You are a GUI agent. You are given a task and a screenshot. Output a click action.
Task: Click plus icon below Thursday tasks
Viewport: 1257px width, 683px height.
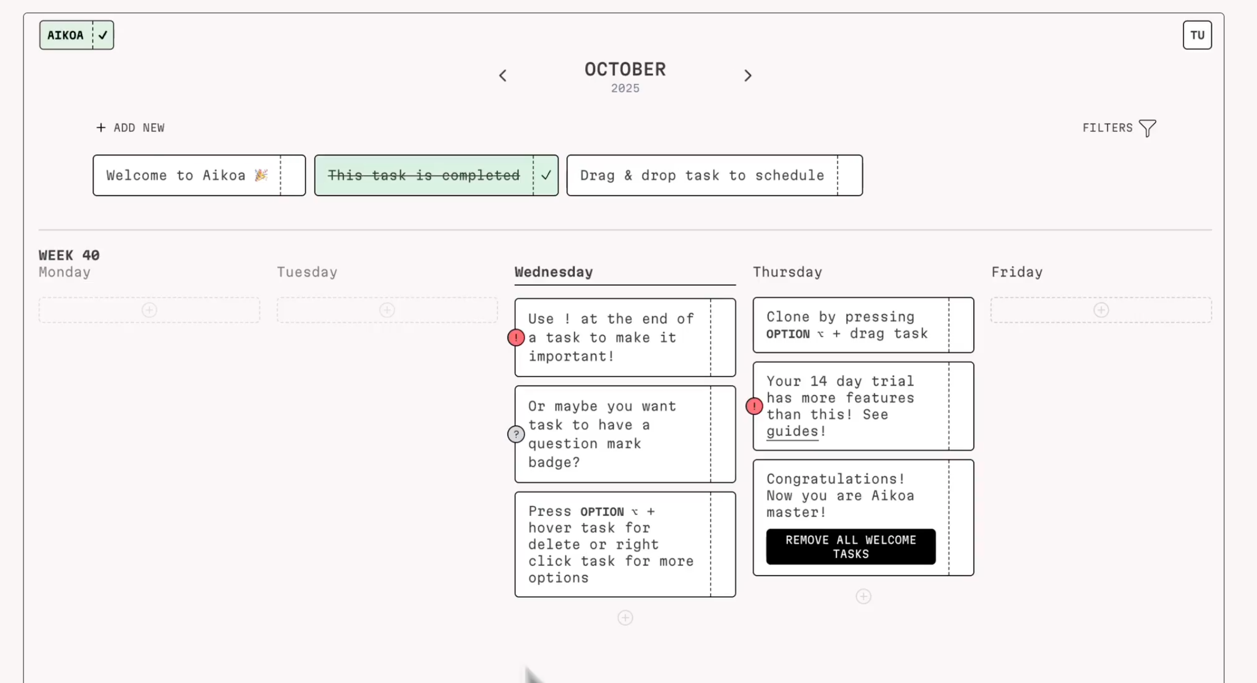[863, 596]
